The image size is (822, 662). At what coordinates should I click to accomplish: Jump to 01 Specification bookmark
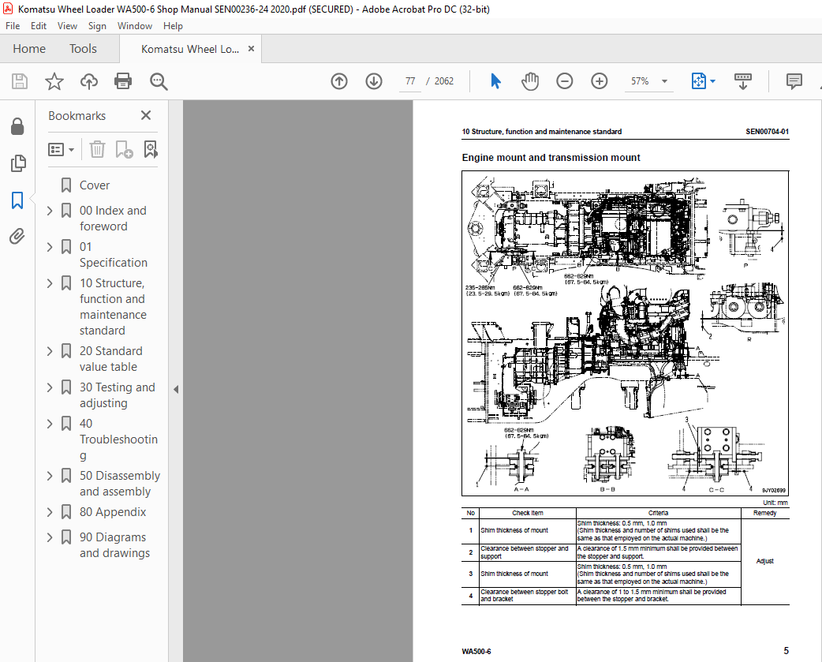(x=114, y=255)
